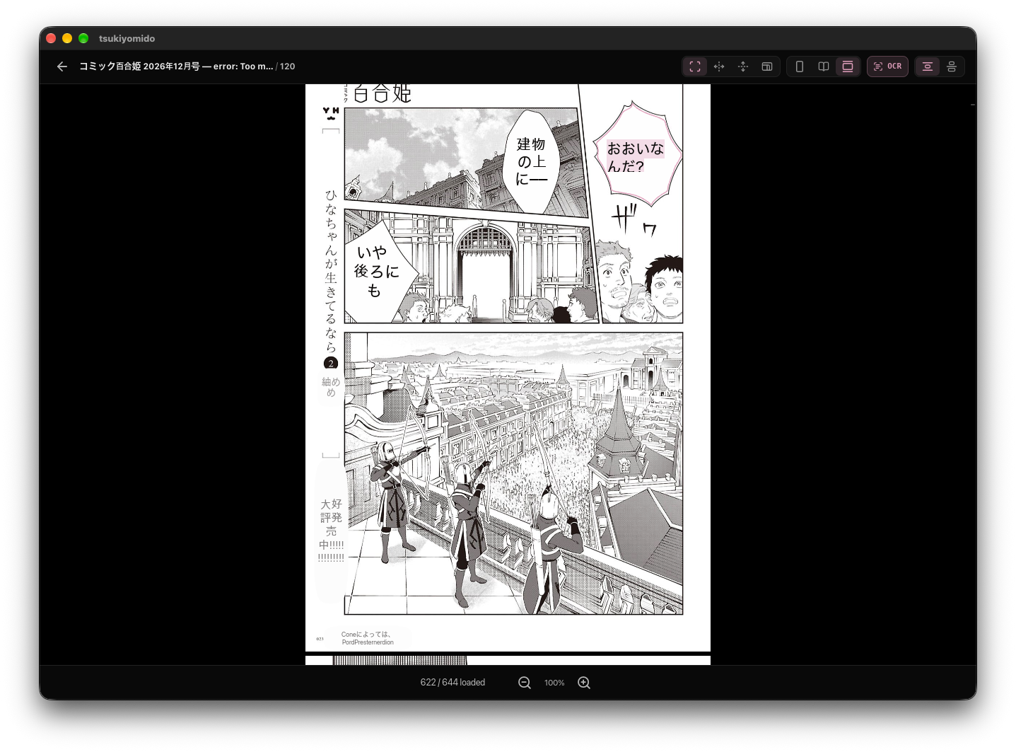Select the continuous scroll view mode icon
The height and width of the screenshot is (752, 1016).
click(848, 66)
